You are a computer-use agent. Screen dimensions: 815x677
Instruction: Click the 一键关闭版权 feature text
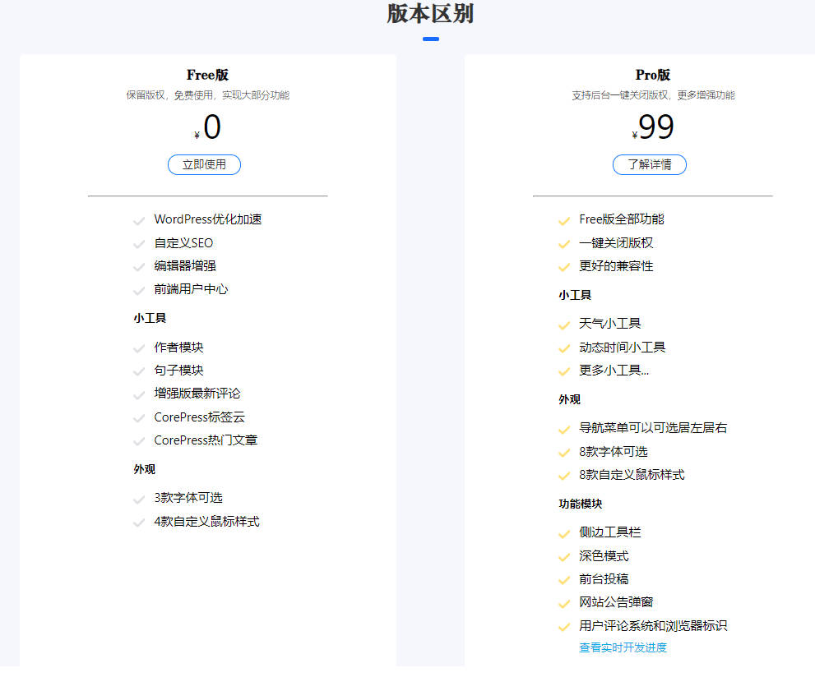coord(616,242)
